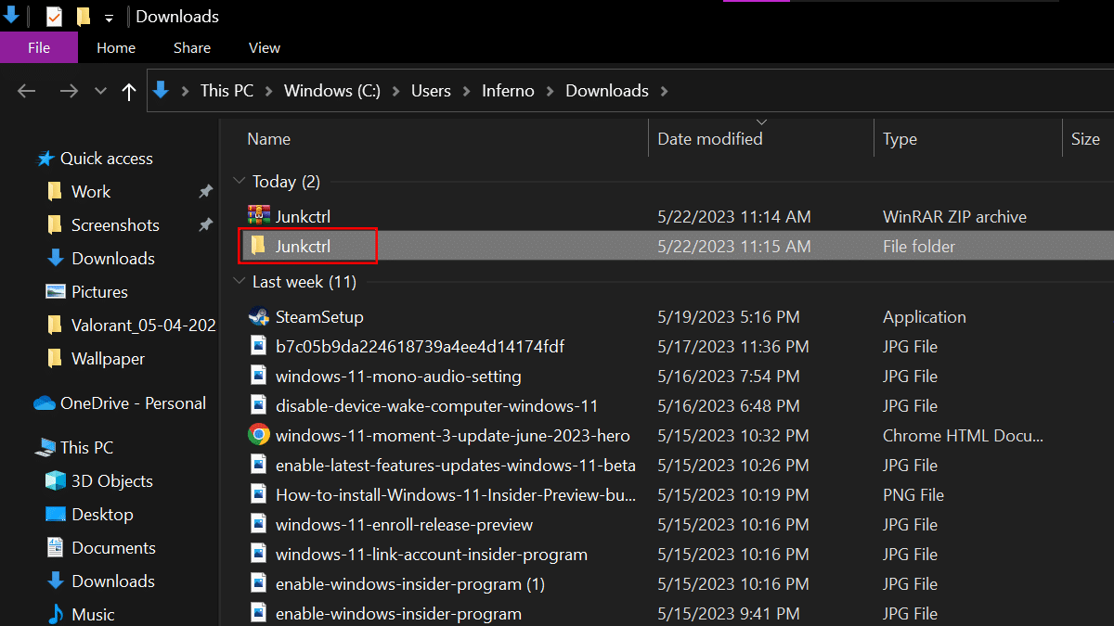
Task: Collapse the Last week group
Action: pyautogui.click(x=240, y=282)
